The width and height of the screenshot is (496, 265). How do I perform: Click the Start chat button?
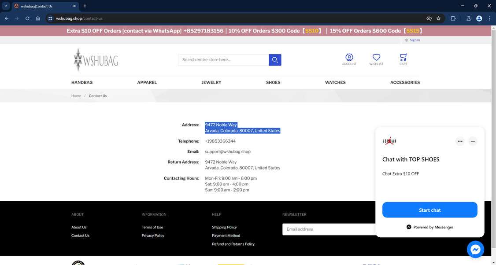(x=429, y=210)
